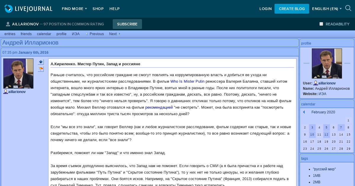Select February 5 in the calendar
Image resolution: width=355 pixels, height=186 pixels.
click(x=327, y=128)
